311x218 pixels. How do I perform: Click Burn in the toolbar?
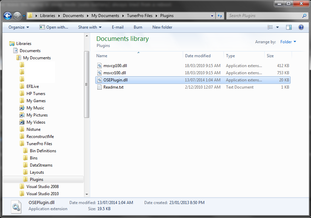[x=138, y=27]
